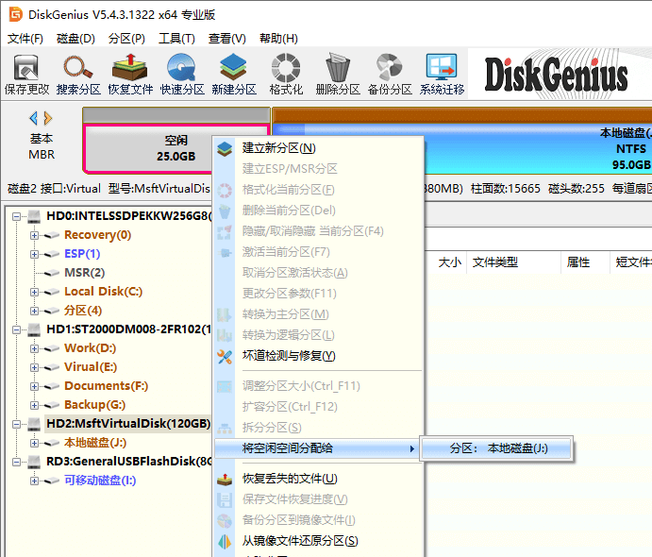The image size is (652, 557).
Task: Open the 将空闲空间分配给 submenu
Action: point(319,448)
